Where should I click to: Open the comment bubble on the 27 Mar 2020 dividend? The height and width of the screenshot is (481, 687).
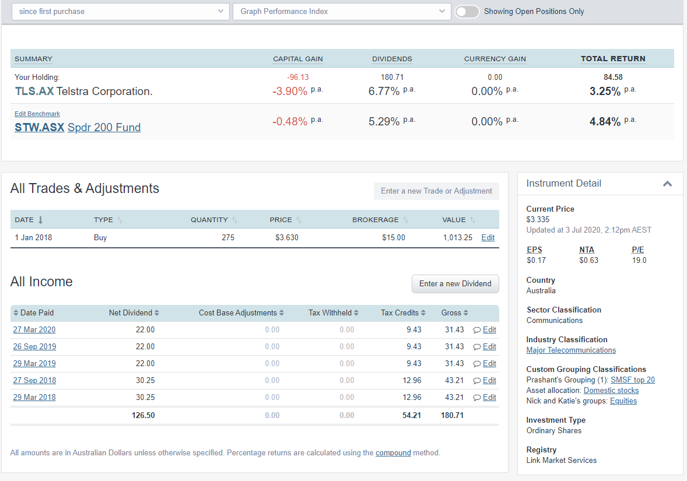477,329
